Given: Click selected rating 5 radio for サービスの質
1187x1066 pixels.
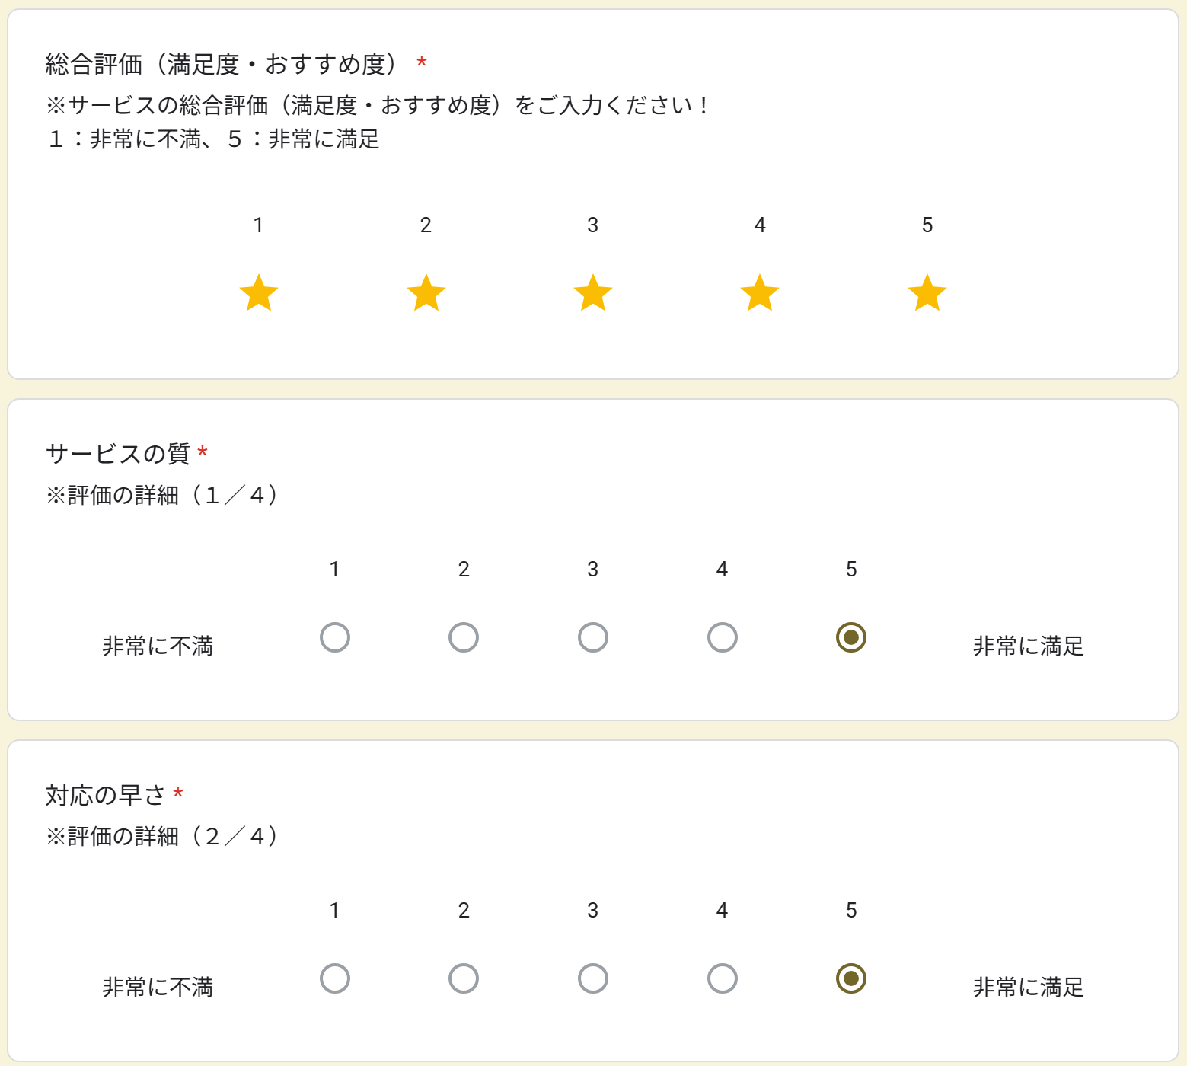Looking at the screenshot, I should pyautogui.click(x=851, y=637).
